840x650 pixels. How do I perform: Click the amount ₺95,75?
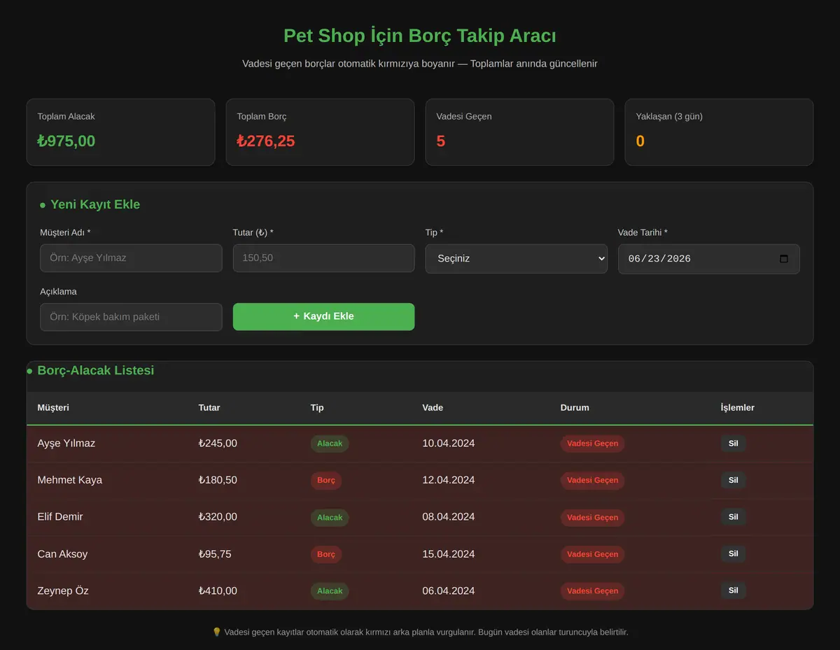(x=215, y=554)
